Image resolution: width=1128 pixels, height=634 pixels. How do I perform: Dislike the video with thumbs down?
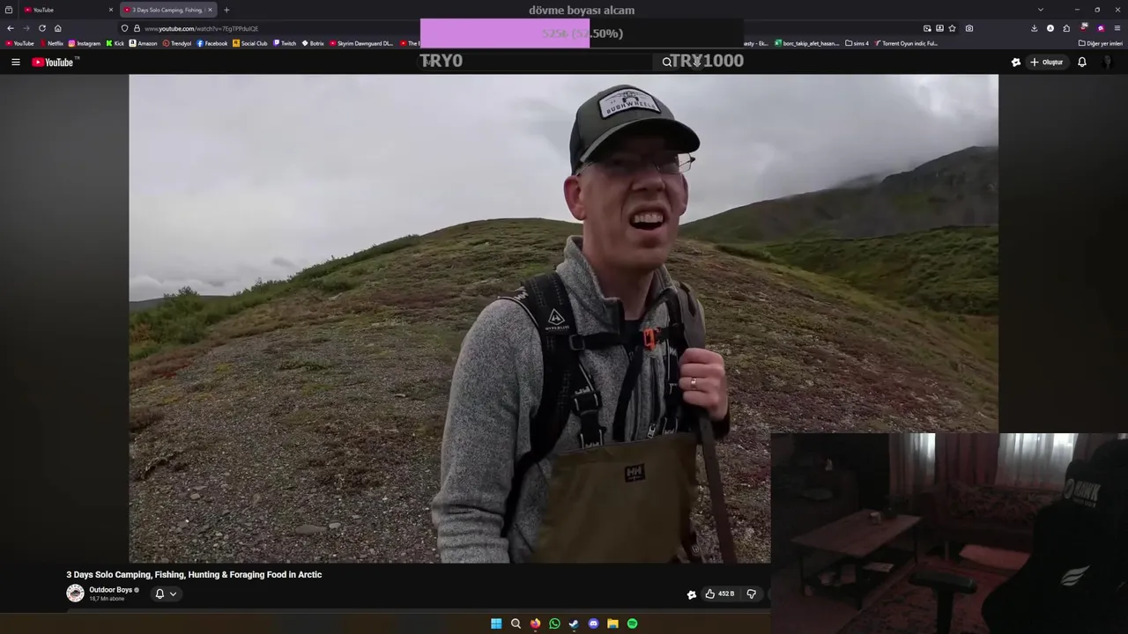coord(751,594)
